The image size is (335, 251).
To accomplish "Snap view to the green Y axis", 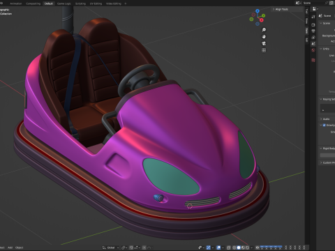I will coord(263,15).
